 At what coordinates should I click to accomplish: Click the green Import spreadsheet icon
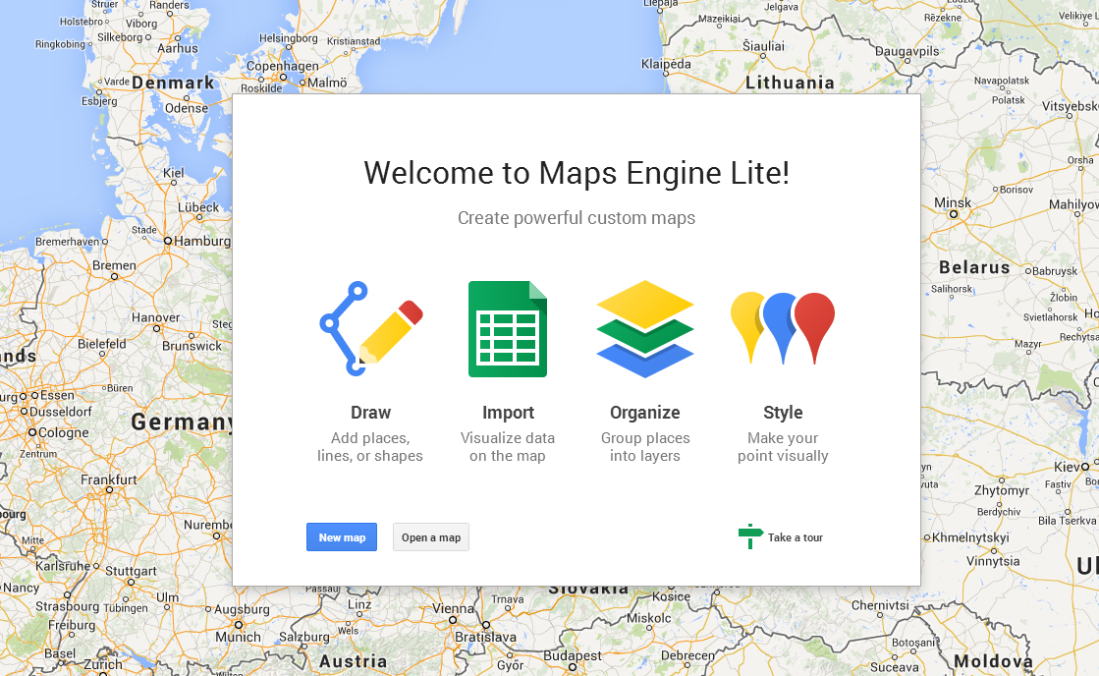click(x=507, y=329)
